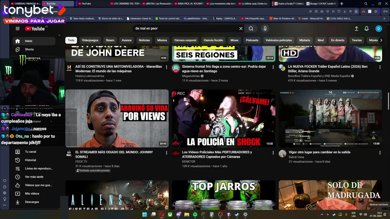Select the Vehículos policiales filter chip
The height and width of the screenshot is (219, 390).
[278, 40]
